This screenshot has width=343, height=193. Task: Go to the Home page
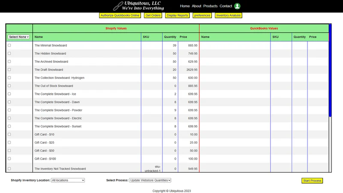click(x=185, y=6)
